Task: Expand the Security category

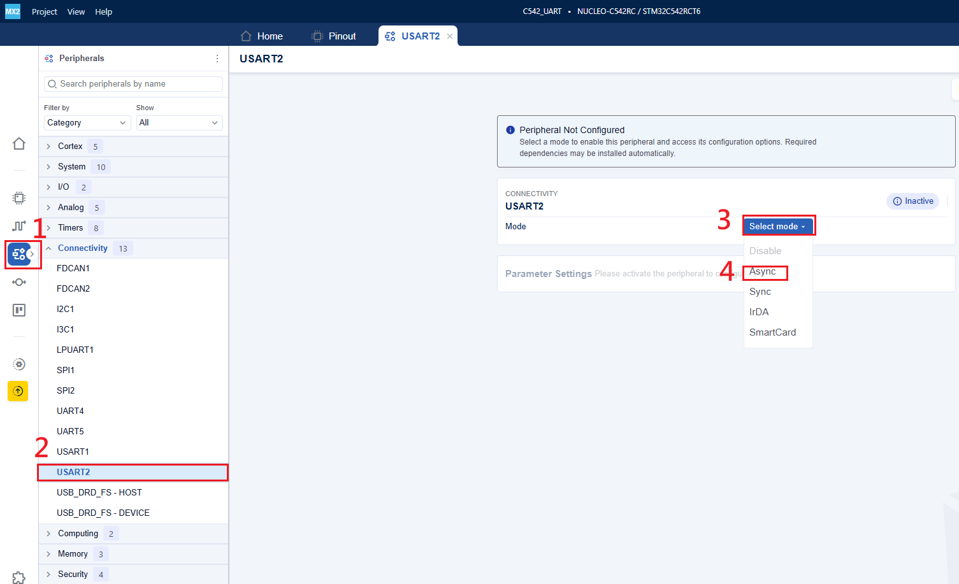Action: (x=133, y=574)
